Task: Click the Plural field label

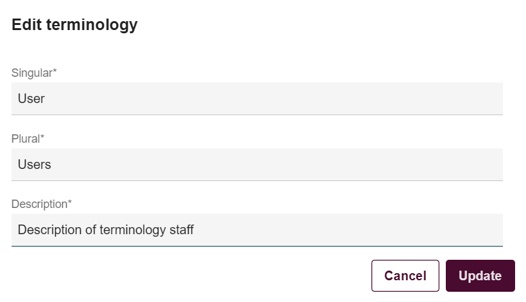Action: point(26,138)
